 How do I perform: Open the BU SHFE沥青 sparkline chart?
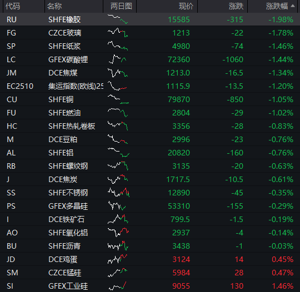(x=118, y=246)
